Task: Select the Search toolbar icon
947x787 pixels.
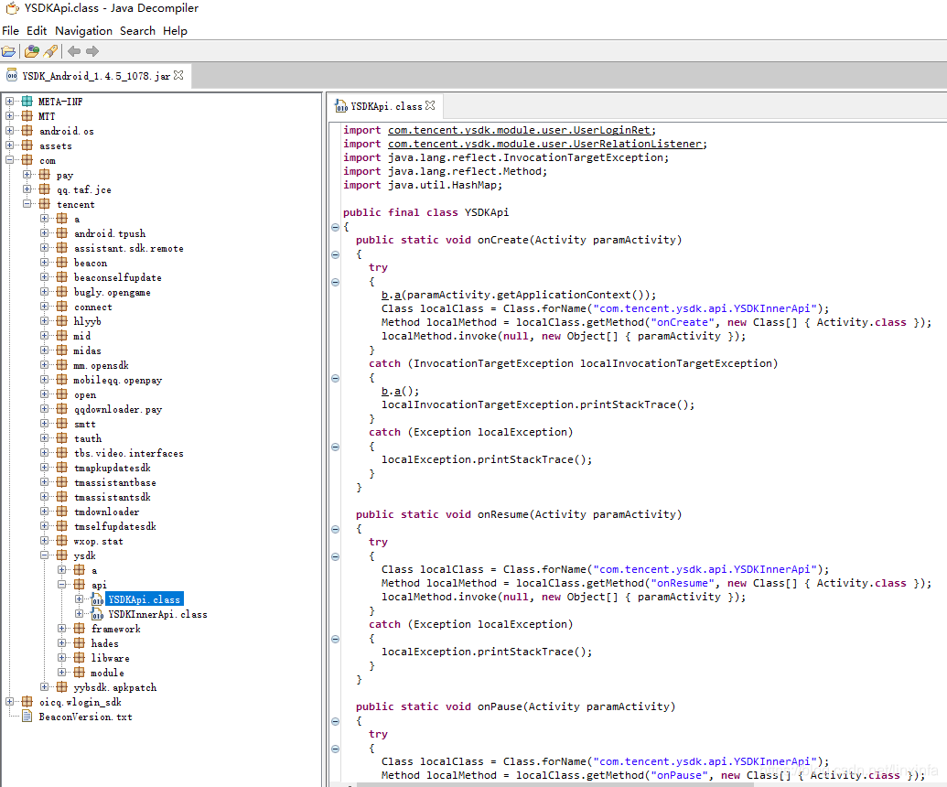Action: coord(49,51)
